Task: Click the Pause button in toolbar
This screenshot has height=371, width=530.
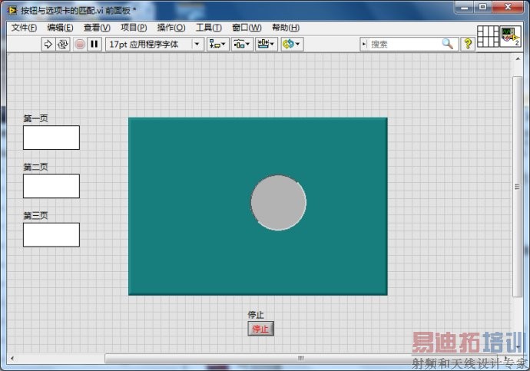Action: tap(94, 45)
